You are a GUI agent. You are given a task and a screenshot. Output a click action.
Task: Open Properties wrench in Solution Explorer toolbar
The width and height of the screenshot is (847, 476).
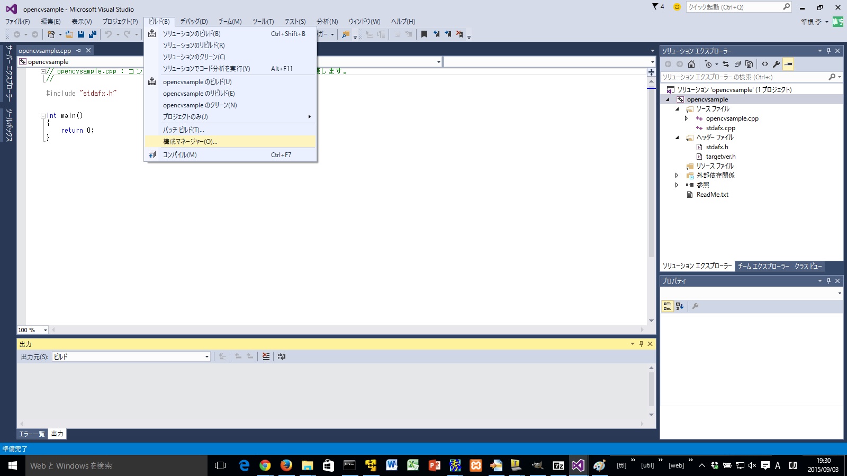coord(777,64)
